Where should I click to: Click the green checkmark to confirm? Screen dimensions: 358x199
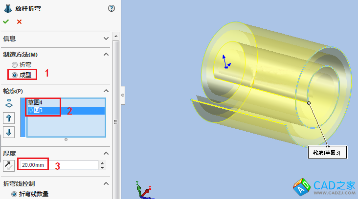tap(6, 21)
